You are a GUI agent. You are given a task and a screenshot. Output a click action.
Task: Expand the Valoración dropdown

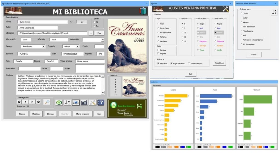click(x=103, y=40)
